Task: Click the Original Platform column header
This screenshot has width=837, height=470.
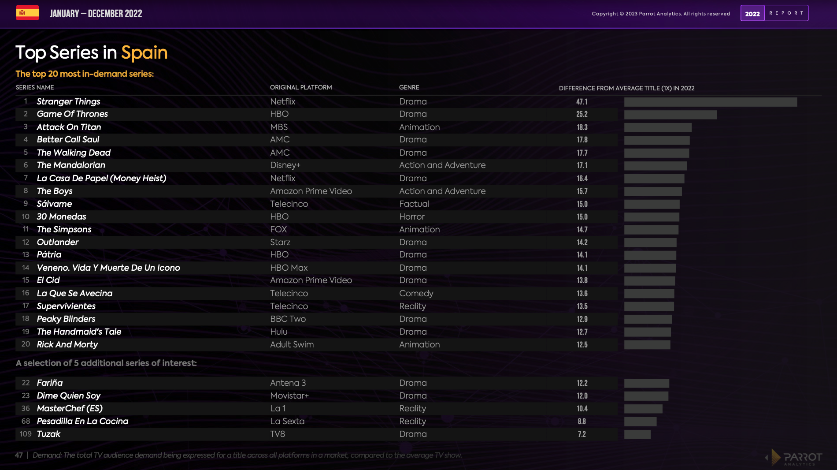Action: tap(301, 87)
